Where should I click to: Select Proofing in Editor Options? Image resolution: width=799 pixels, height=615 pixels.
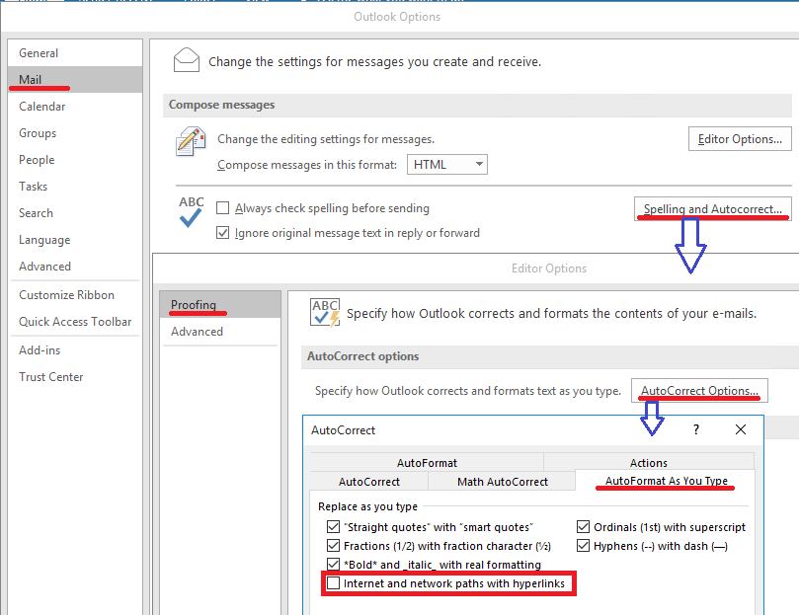(x=220, y=305)
